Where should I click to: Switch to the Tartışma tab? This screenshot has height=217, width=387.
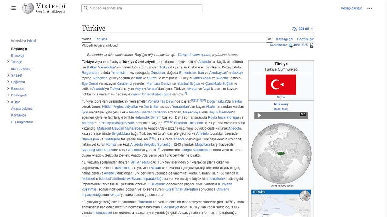click(x=101, y=39)
